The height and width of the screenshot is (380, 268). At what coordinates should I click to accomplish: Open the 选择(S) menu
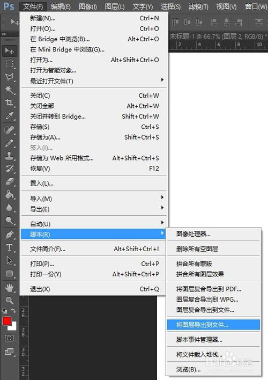pos(170,6)
